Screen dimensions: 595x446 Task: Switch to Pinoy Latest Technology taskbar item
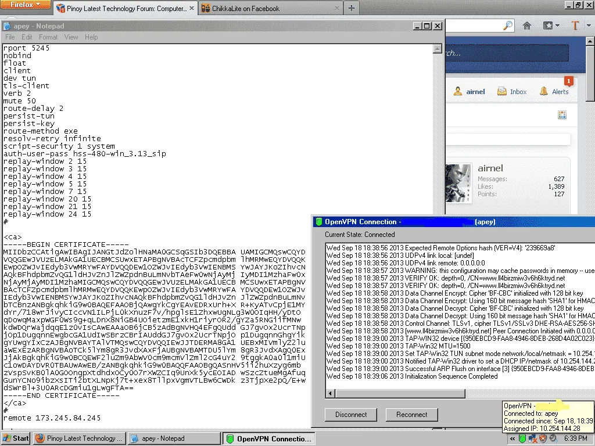pos(78,438)
